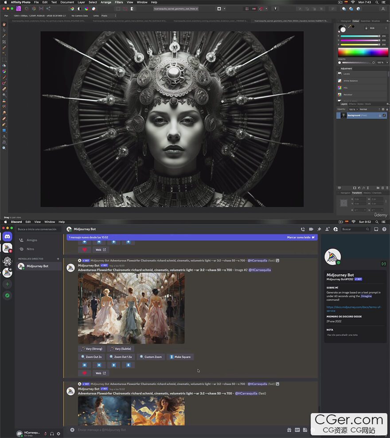Open the Normal blend mode dropdown
The image size is (390, 438).
[369, 109]
